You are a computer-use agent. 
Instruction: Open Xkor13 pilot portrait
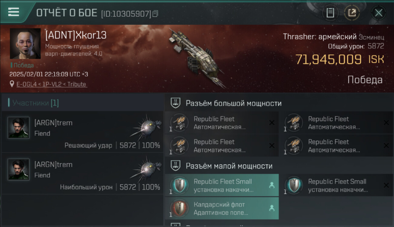(x=25, y=44)
